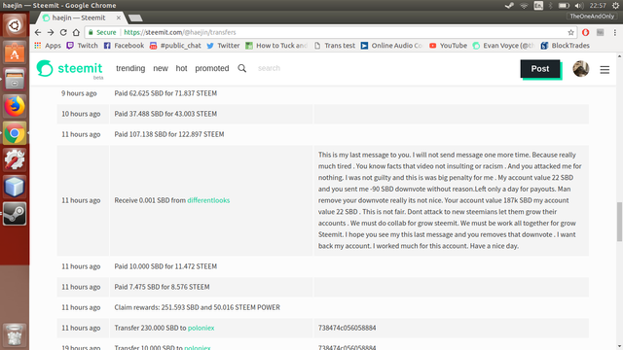Open Chrome home page button
This screenshot has height=350, width=623.
(76, 32)
